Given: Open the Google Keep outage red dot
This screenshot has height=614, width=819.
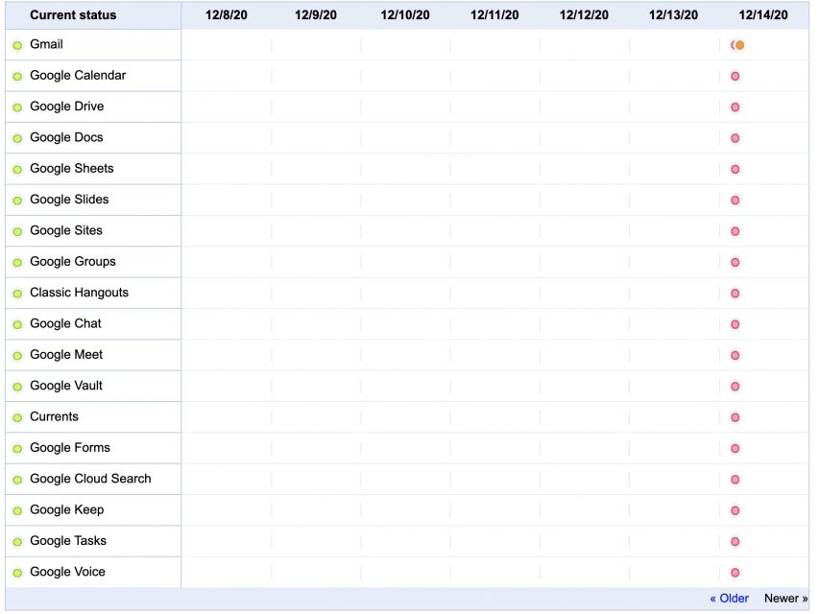Looking at the screenshot, I should [735, 510].
